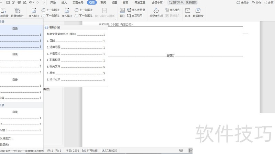Click 插入索引

(x=173, y=10)
